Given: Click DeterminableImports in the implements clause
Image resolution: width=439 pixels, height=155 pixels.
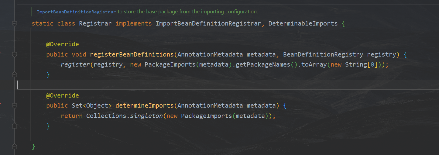Looking at the screenshot, I should tap(303, 23).
